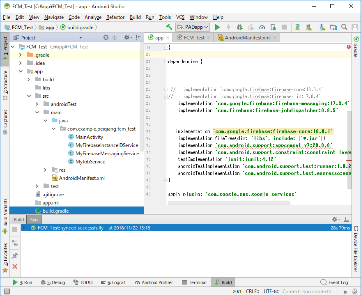This screenshot has height=296, width=361.
Task: Expand the .idea folder
Action: [x=21, y=63]
